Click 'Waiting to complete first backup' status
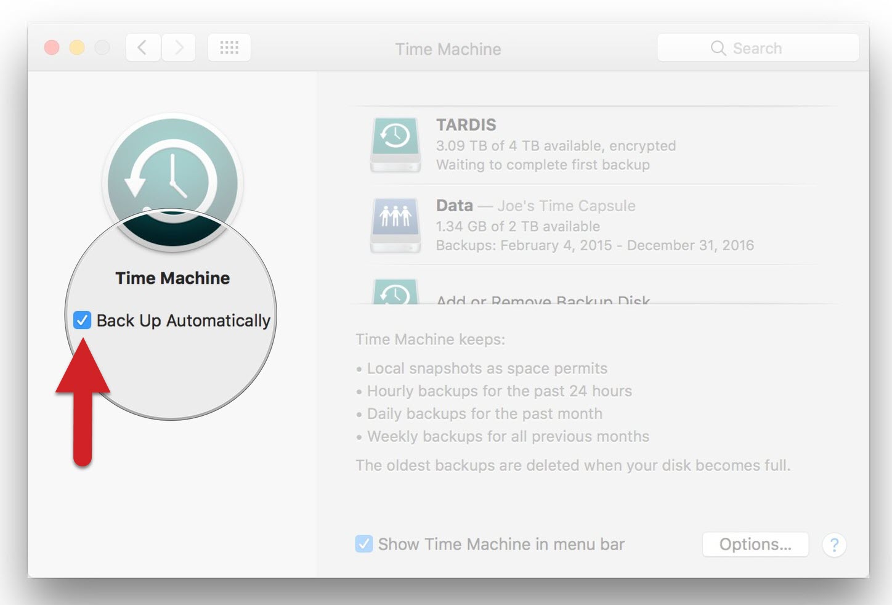Screen dimensions: 892x605 (x=543, y=165)
